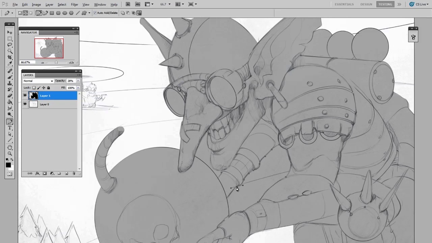Viewport: 432px width, 243px height.
Task: Delete layer with trash icon
Action: tap(74, 173)
